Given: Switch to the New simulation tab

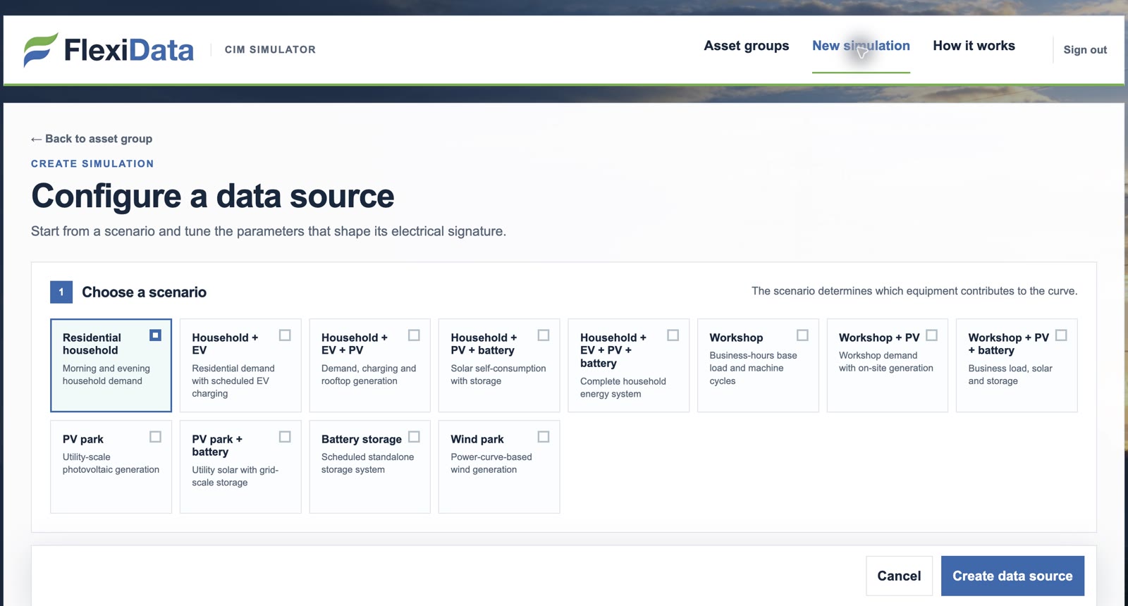Looking at the screenshot, I should click(x=861, y=46).
